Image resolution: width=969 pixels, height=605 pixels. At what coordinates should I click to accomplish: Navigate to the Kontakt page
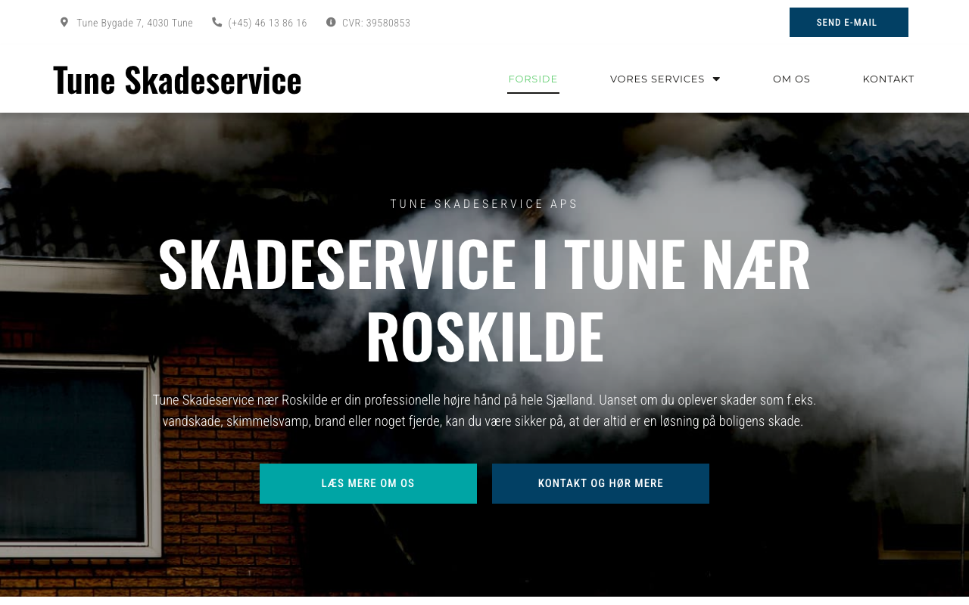coord(888,79)
